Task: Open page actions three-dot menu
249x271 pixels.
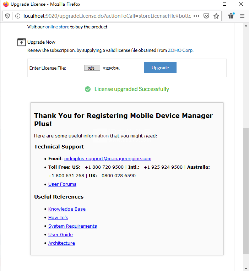Action: (x=196, y=16)
